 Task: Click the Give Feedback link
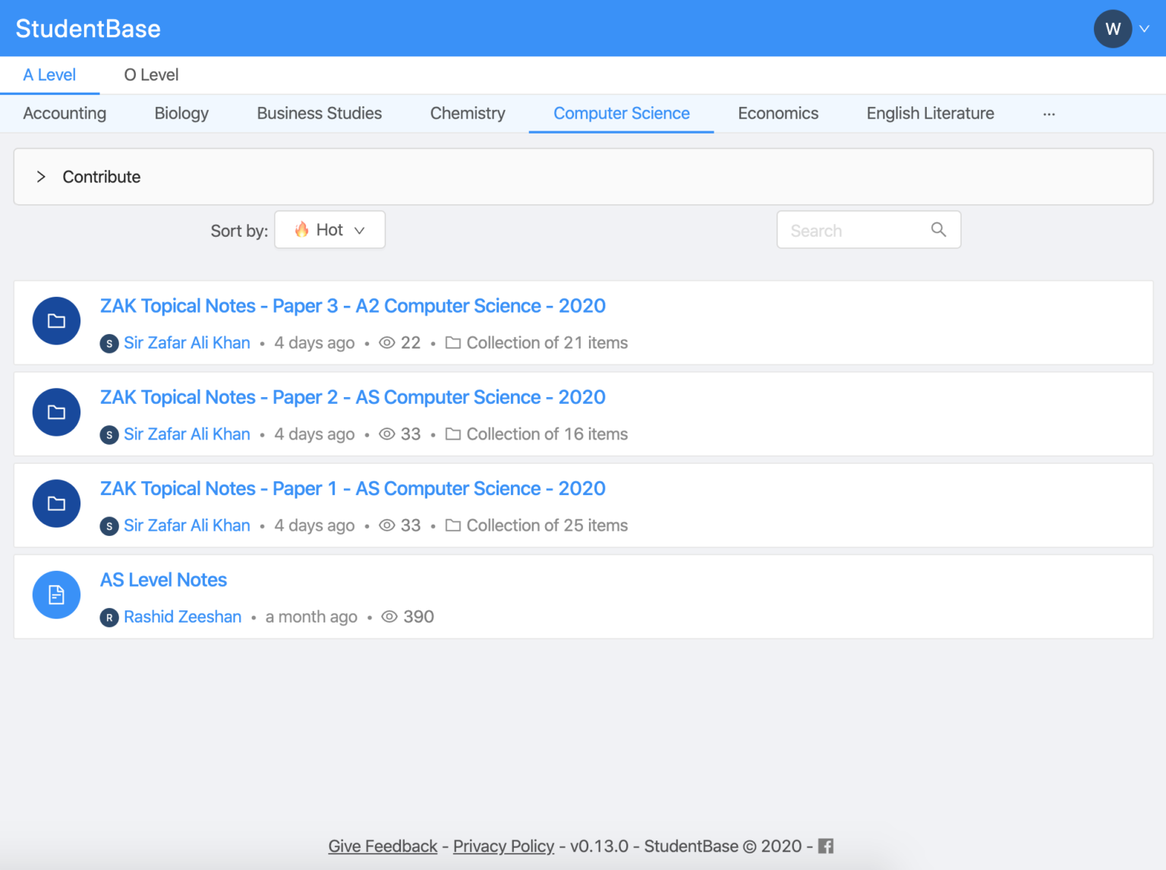[383, 846]
